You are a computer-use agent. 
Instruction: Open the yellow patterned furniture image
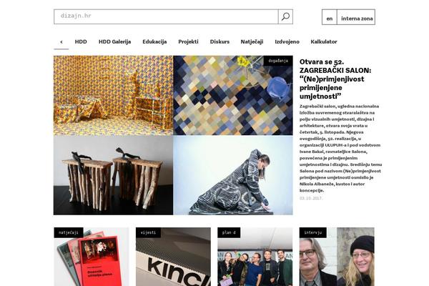point(113,96)
